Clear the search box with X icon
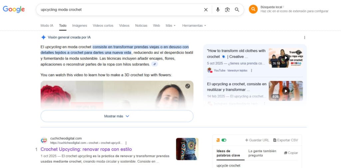The width and height of the screenshot is (341, 168). (206, 10)
